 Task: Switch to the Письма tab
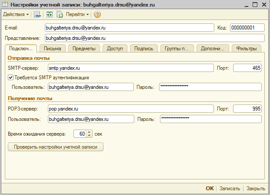pyautogui.click(x=52, y=49)
